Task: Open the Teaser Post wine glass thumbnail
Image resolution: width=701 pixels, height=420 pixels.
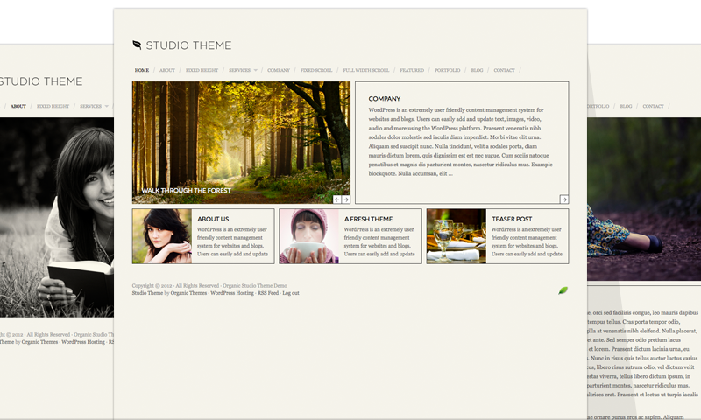Action: 456,236
